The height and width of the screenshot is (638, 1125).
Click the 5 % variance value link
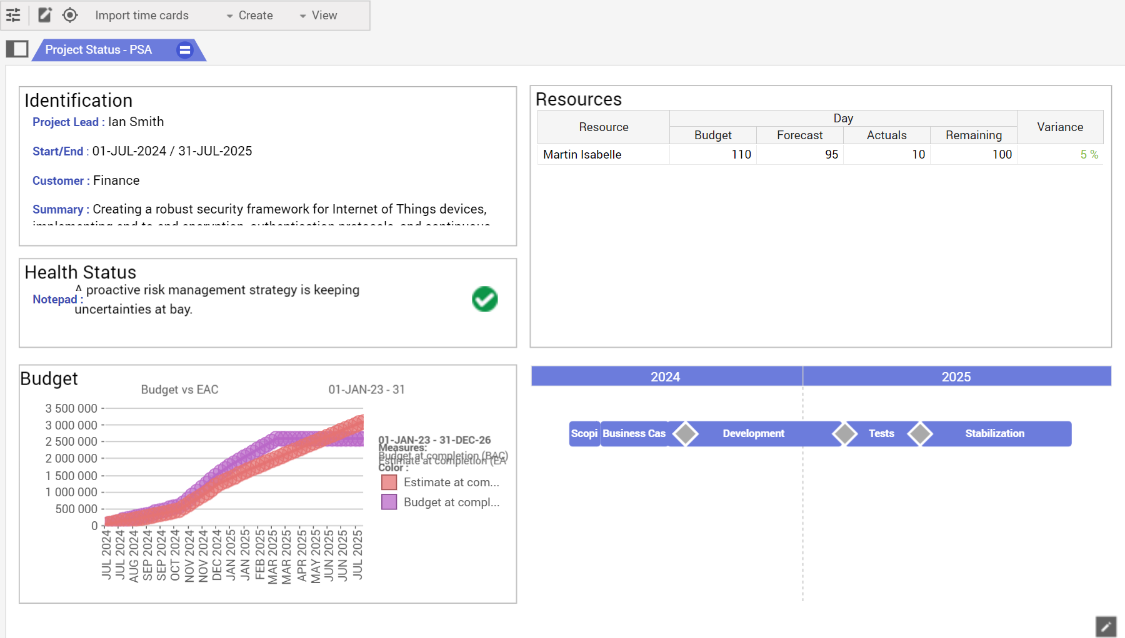[1089, 154]
